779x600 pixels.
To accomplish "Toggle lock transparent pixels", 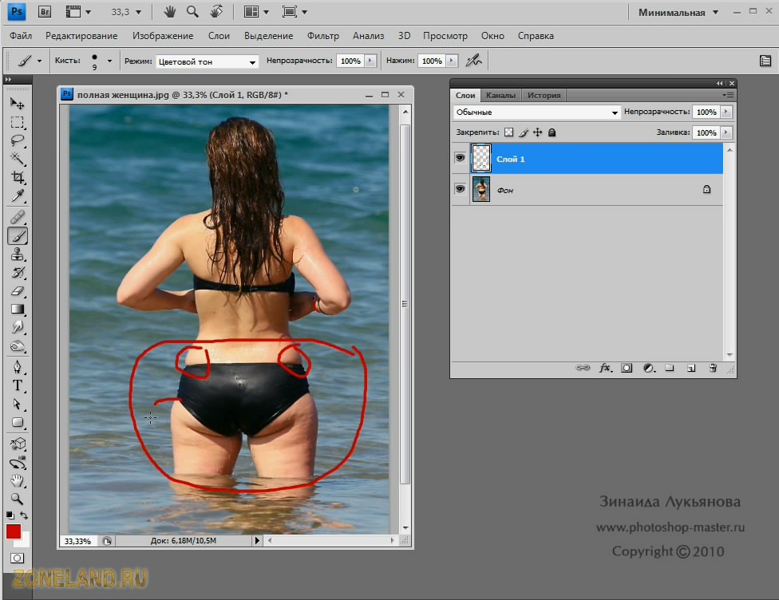I will 508,132.
